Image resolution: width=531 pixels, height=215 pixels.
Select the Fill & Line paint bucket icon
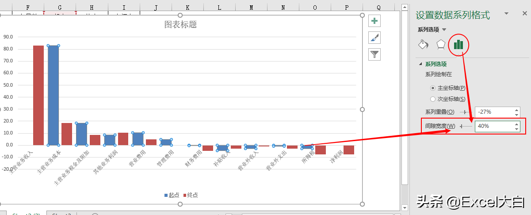point(423,44)
